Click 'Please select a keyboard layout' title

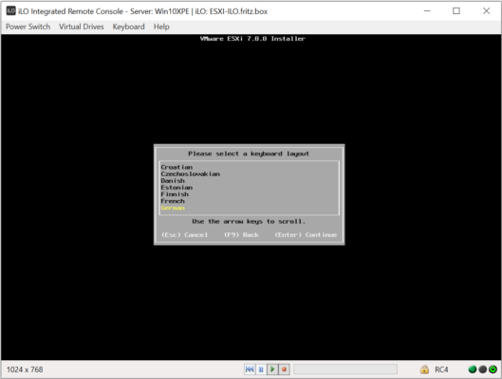pyautogui.click(x=249, y=153)
